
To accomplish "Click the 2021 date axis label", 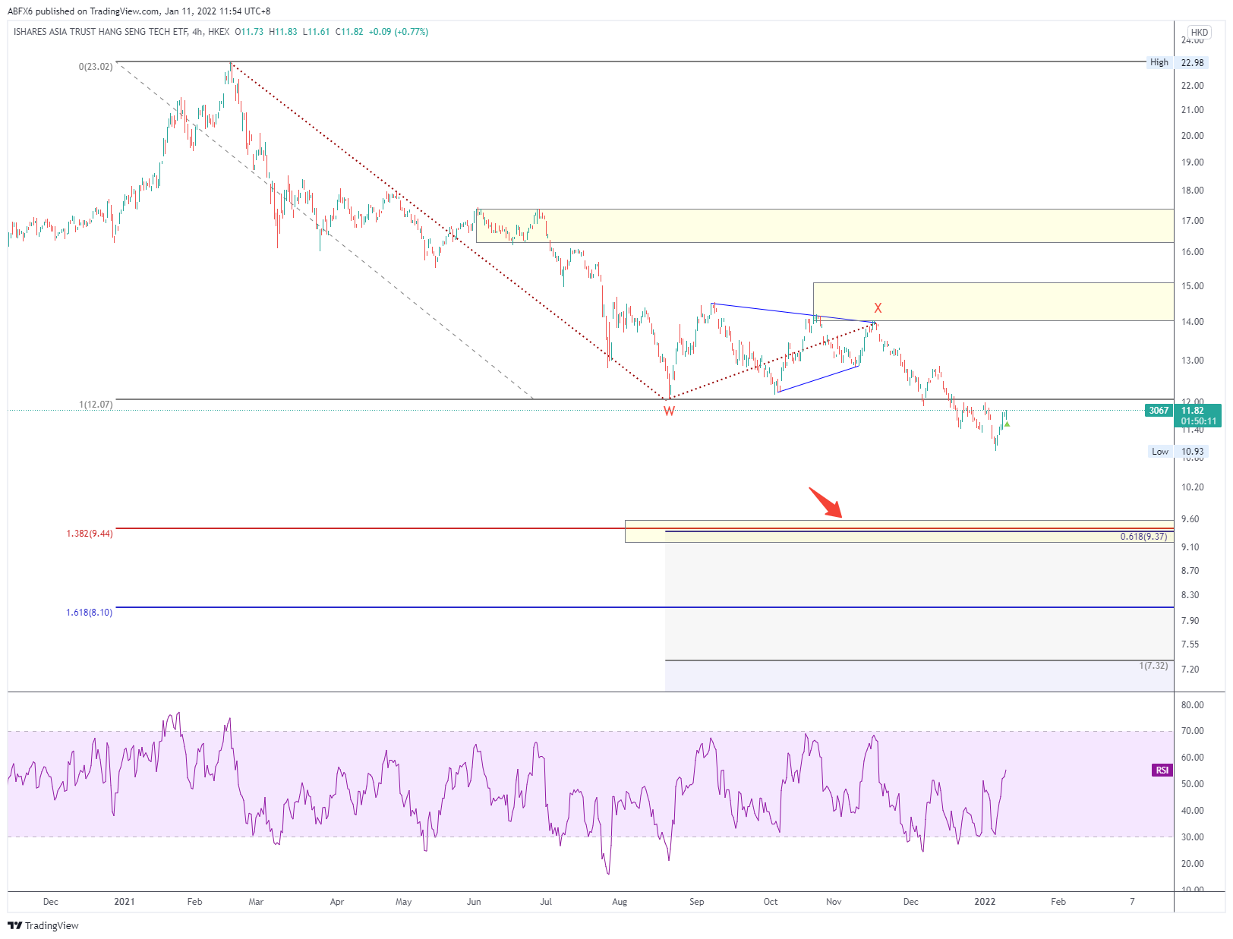I will pyautogui.click(x=125, y=902).
